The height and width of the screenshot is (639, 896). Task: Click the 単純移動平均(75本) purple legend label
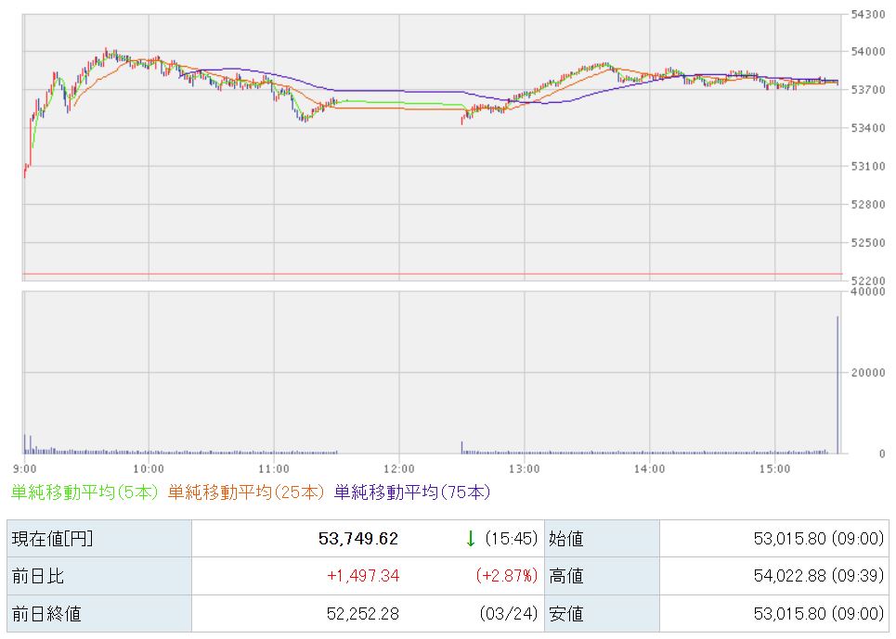click(x=411, y=492)
